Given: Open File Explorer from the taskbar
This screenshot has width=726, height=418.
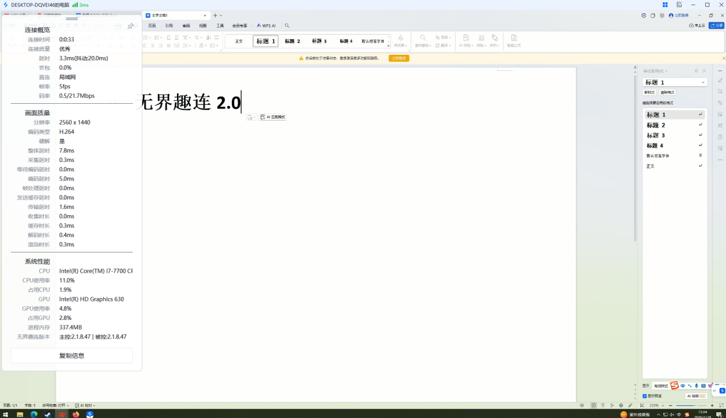Looking at the screenshot, I should (x=20, y=414).
